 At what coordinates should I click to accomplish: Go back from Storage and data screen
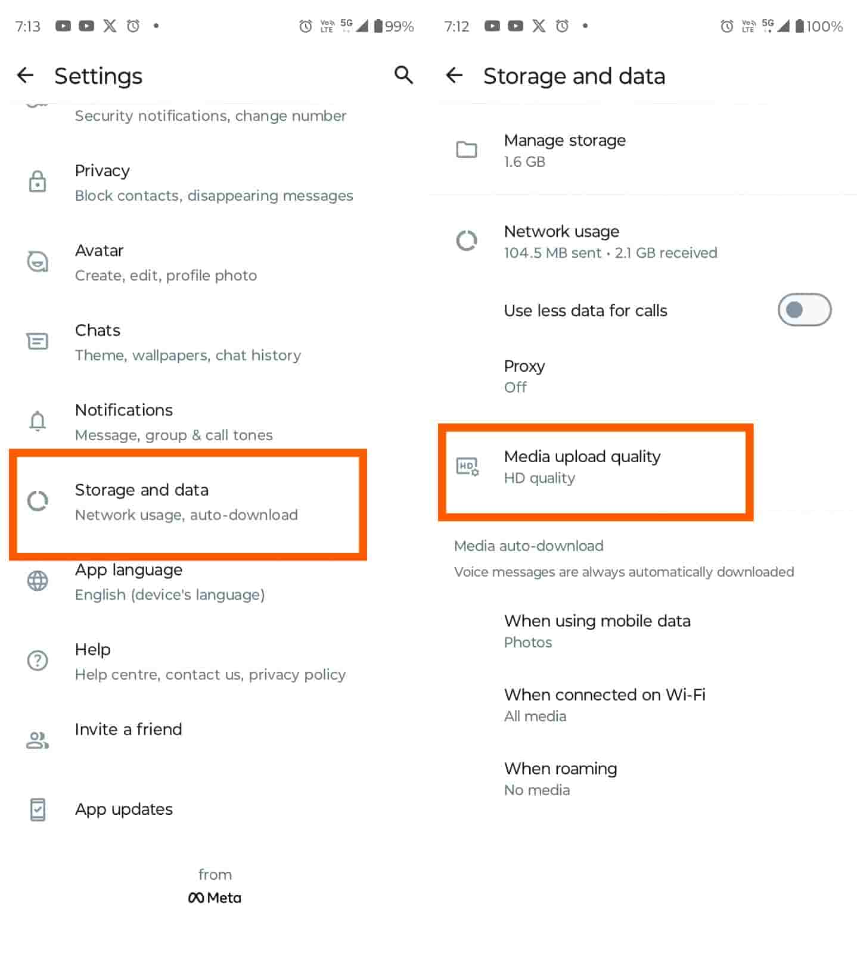[x=454, y=75]
